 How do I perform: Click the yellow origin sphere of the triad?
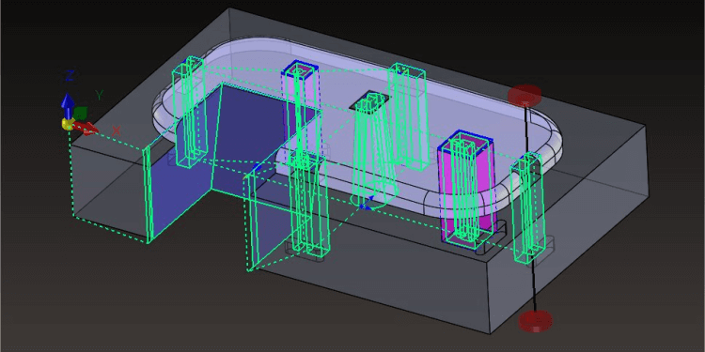point(68,124)
